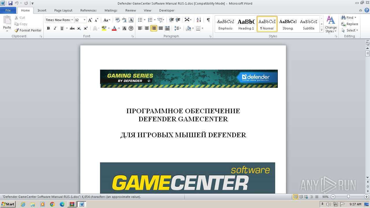Expand the Bullets list dropdown arrow
Screen dimensions: 370x208
[x=145, y=20]
